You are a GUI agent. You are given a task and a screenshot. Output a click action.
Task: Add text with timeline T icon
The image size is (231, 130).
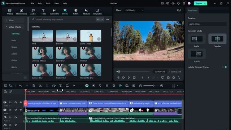coord(60,86)
